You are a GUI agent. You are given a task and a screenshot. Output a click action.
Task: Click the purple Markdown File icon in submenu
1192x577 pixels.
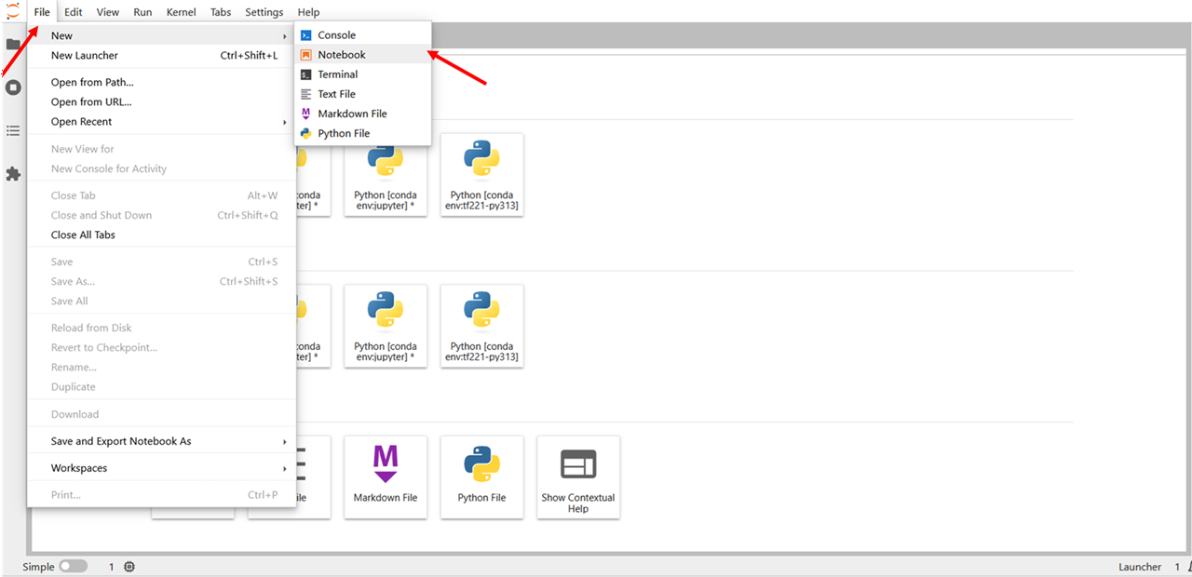pos(305,114)
